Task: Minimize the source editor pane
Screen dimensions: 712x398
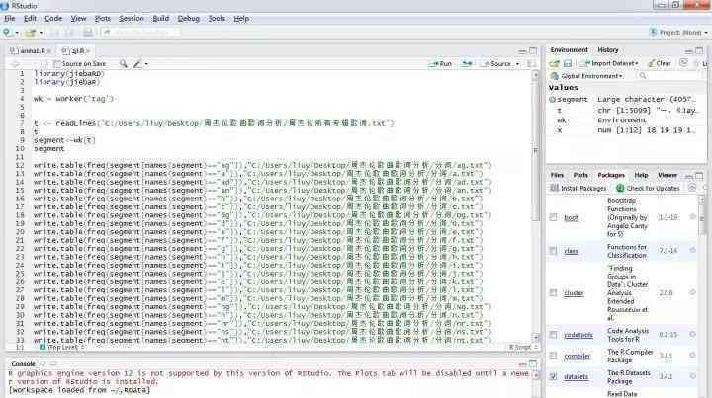Action: (x=522, y=50)
